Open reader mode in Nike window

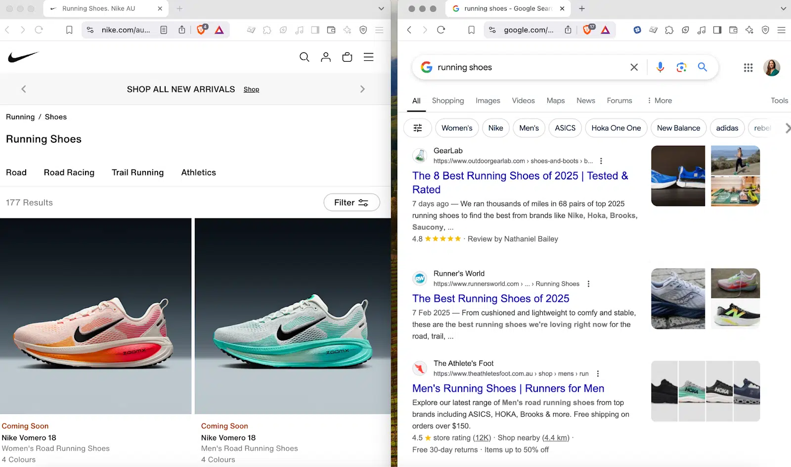point(164,30)
